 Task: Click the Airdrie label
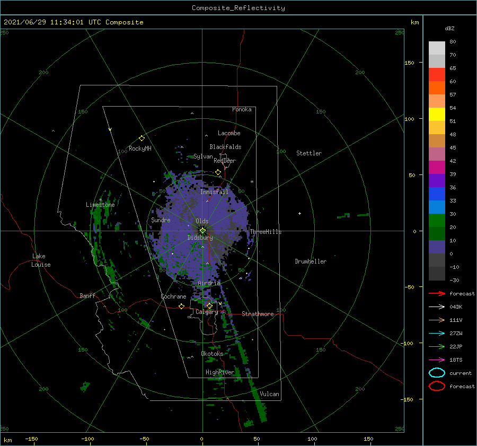point(209,283)
